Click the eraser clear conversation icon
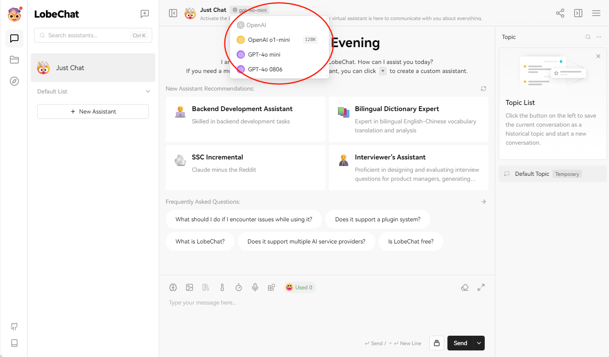The image size is (609, 357). [465, 287]
